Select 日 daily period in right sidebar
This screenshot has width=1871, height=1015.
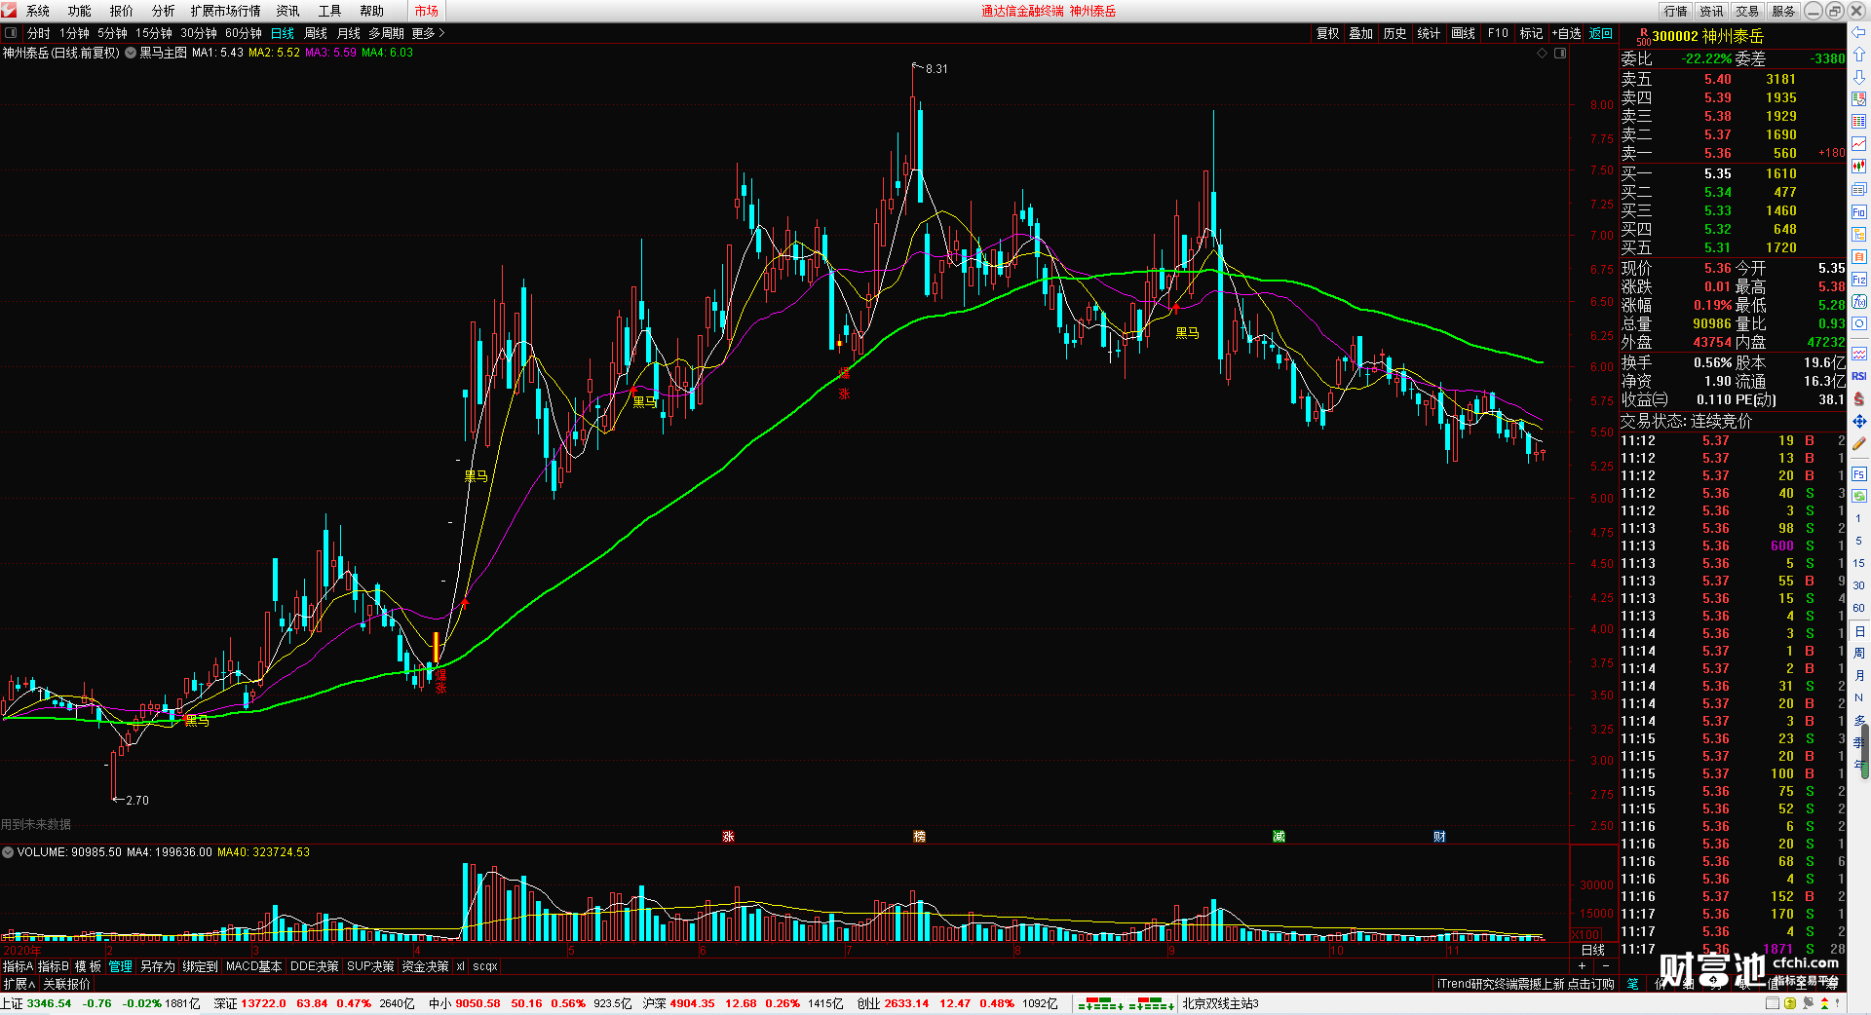pyautogui.click(x=1858, y=631)
